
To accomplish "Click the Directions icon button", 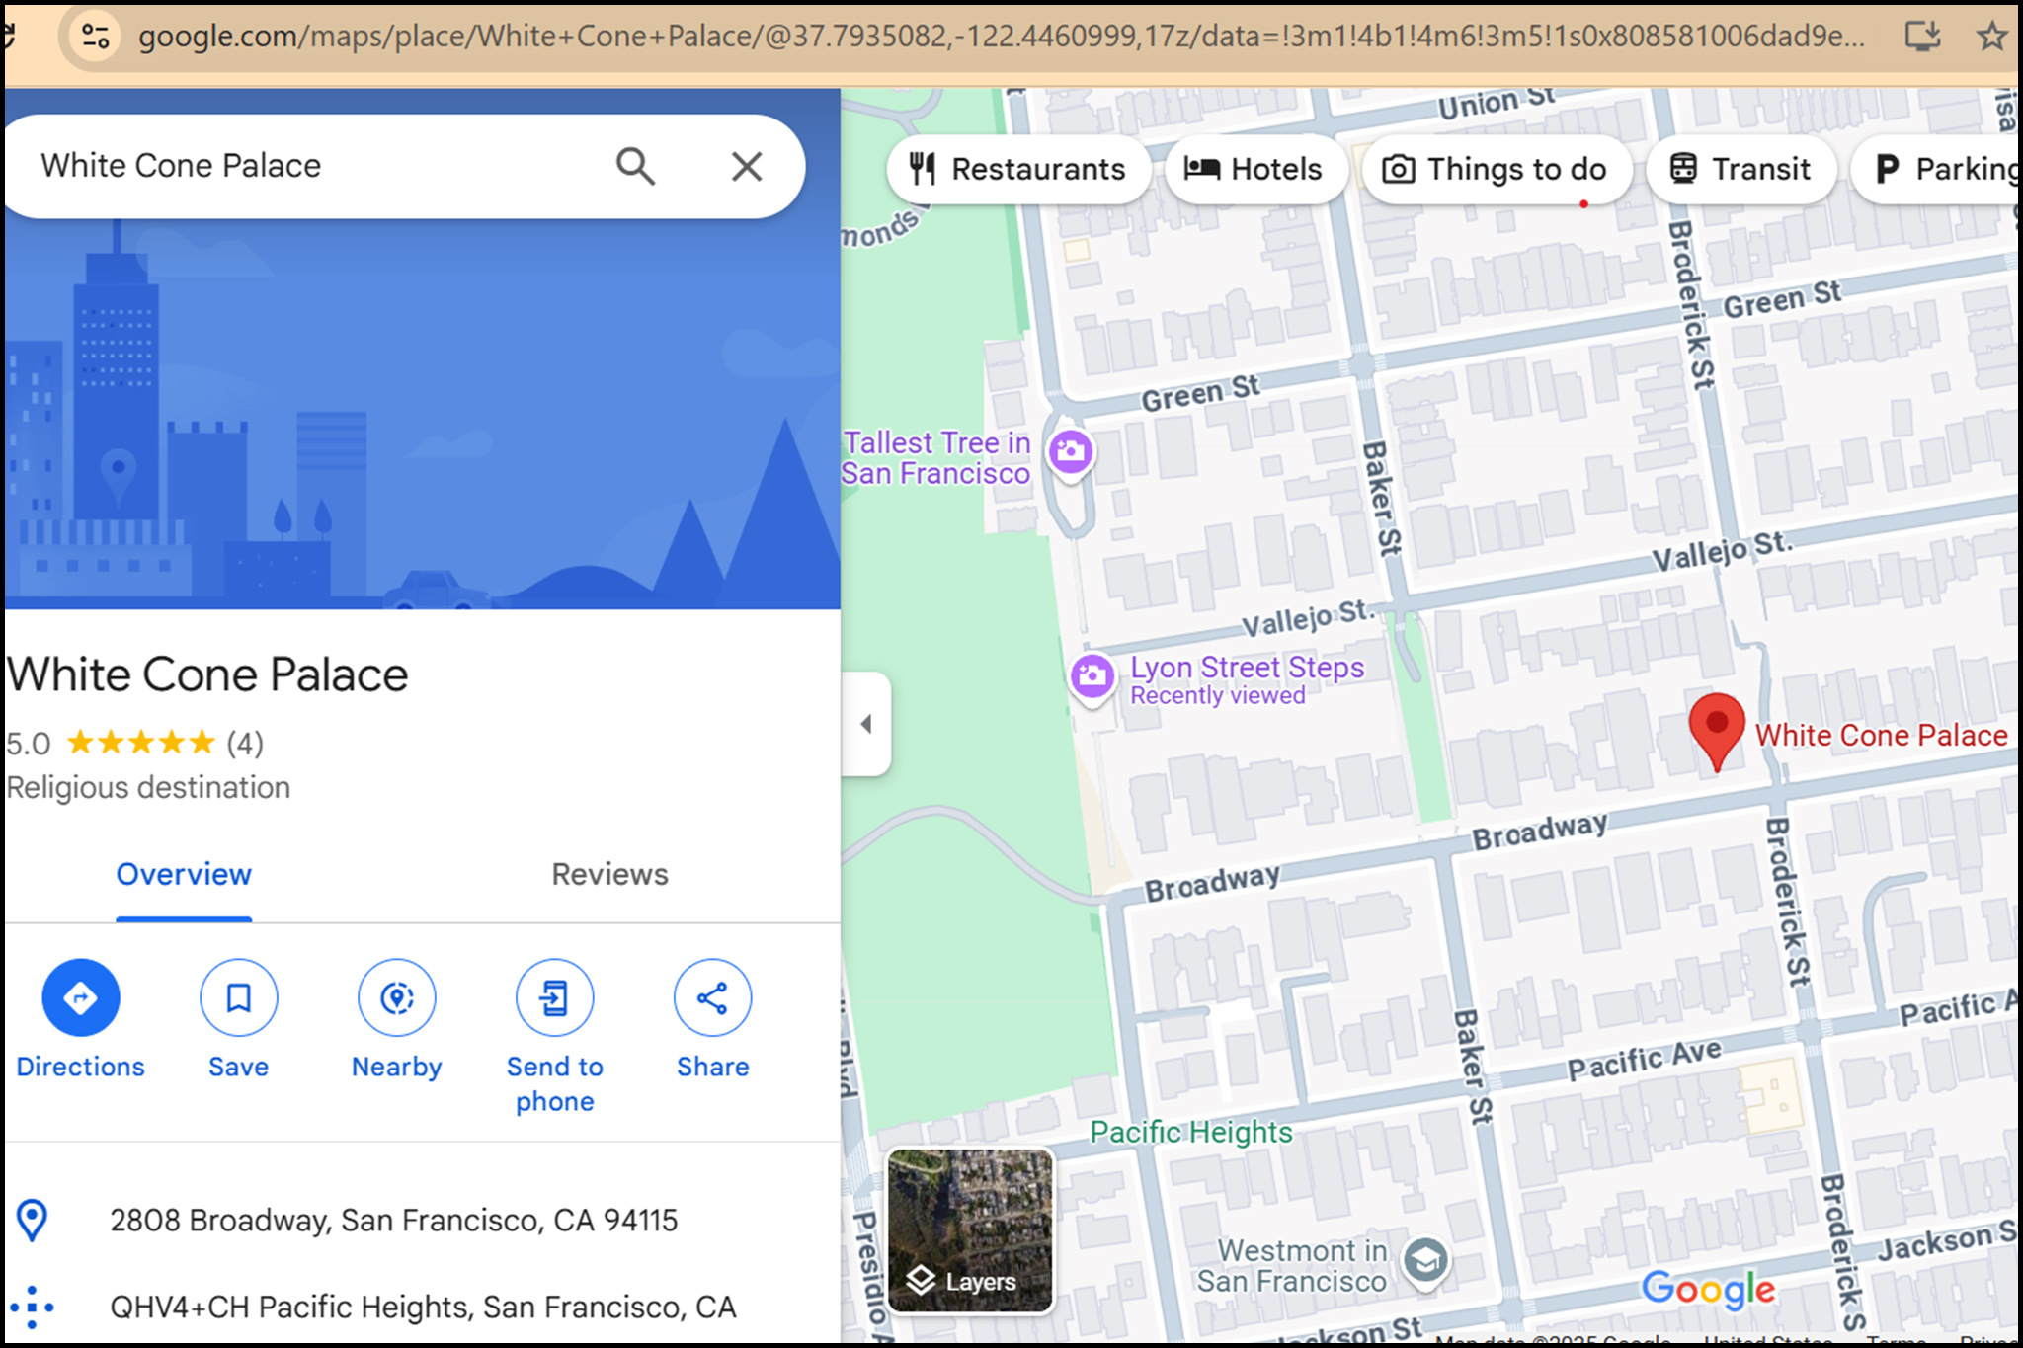I will tap(80, 997).
